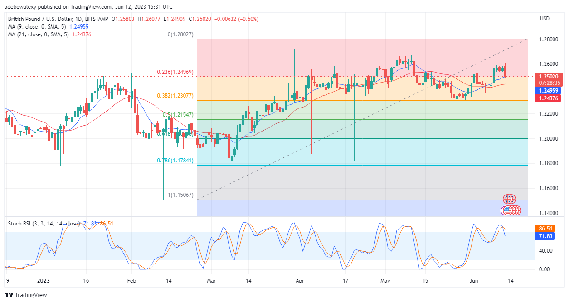569x303 pixels.
Task: Click the low value L1.24909
Action: (x=175, y=19)
